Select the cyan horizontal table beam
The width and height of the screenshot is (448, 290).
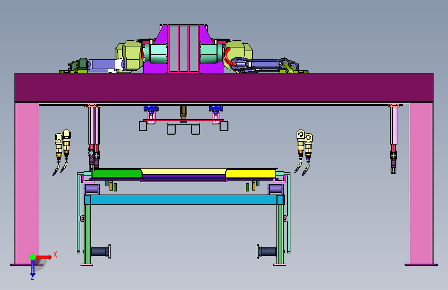pos(184,200)
